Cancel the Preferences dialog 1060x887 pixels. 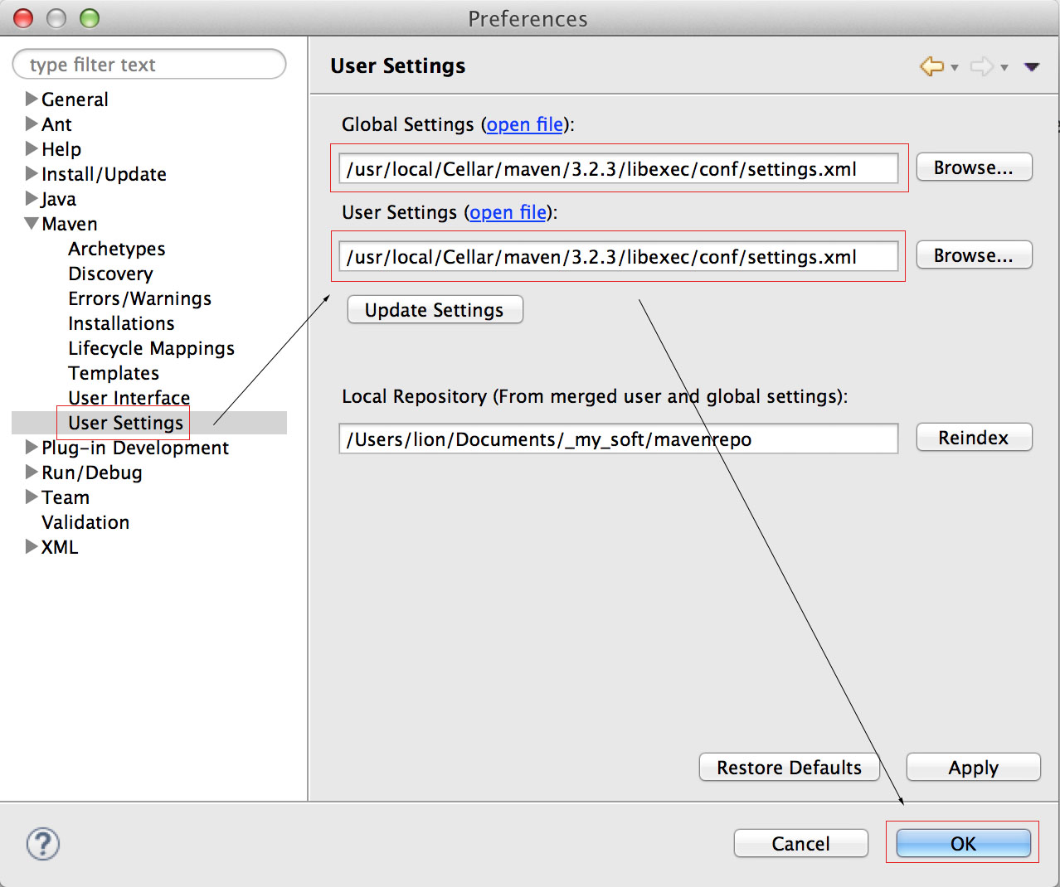pos(801,844)
